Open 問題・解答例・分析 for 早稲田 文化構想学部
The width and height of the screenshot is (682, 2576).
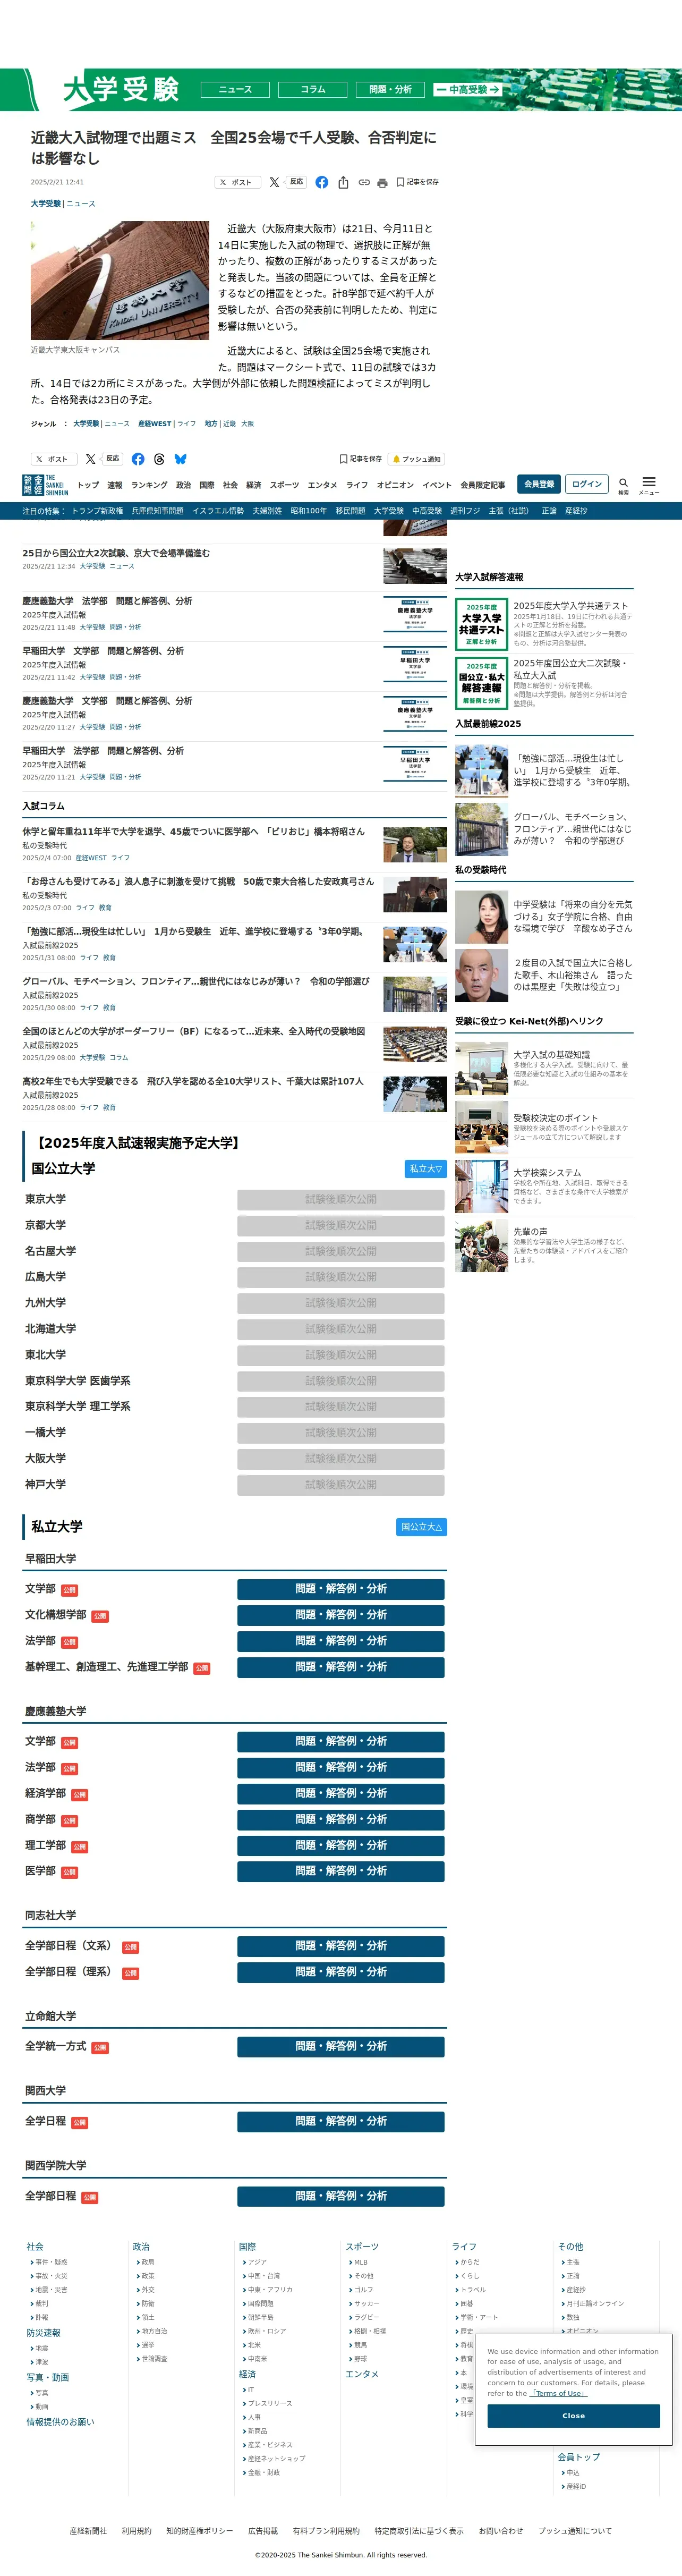tap(341, 1616)
